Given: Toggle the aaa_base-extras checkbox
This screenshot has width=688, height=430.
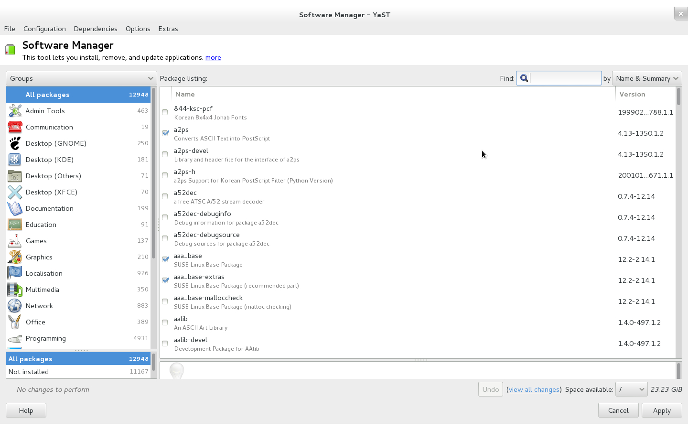Looking at the screenshot, I should click(165, 280).
